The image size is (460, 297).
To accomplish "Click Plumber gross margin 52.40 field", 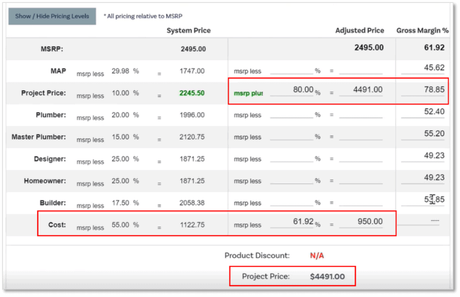I will coord(423,112).
